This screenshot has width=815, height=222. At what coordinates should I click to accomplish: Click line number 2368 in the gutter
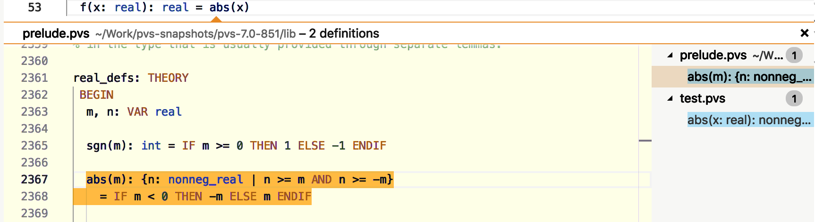34,196
